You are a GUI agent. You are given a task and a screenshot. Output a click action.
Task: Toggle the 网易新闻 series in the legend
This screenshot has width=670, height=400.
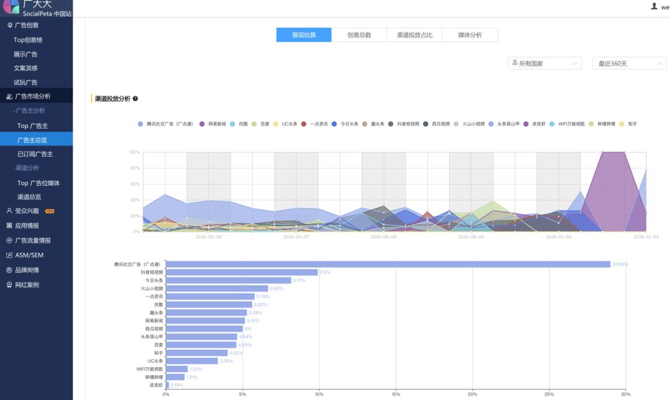coord(213,124)
